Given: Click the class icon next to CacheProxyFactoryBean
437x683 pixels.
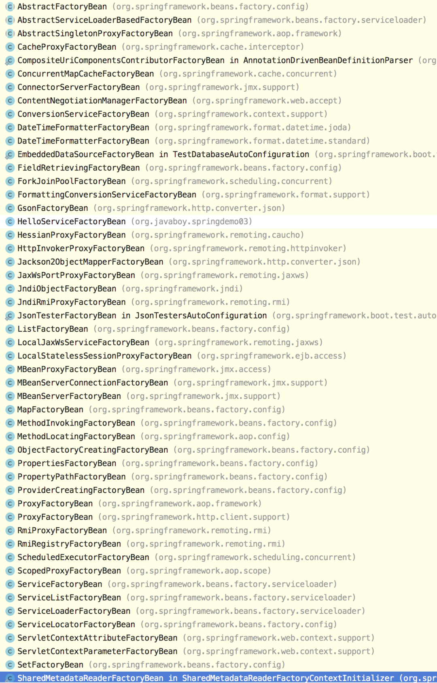Looking at the screenshot, I should (x=10, y=47).
